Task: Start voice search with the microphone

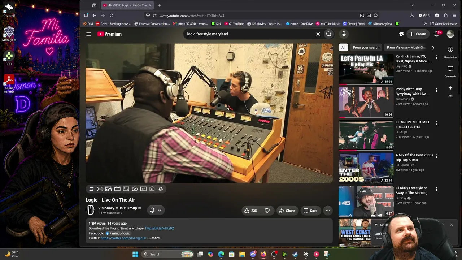Action: click(344, 34)
